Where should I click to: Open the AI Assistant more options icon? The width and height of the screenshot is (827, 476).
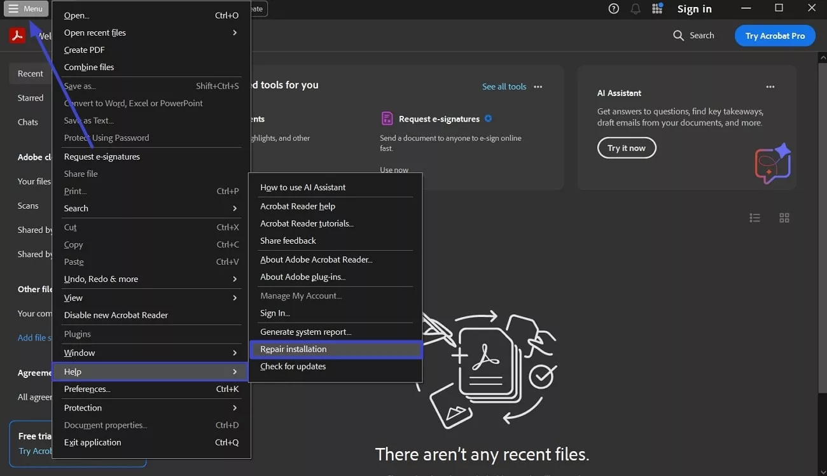pyautogui.click(x=770, y=87)
